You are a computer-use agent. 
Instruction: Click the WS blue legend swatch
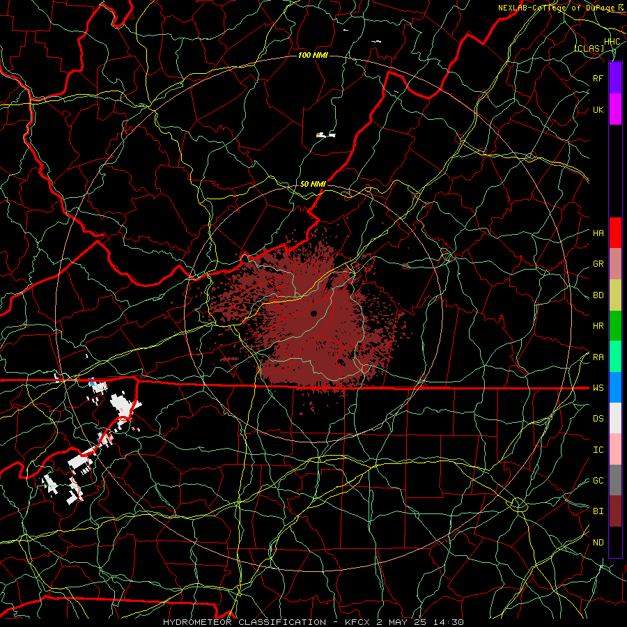click(x=615, y=387)
